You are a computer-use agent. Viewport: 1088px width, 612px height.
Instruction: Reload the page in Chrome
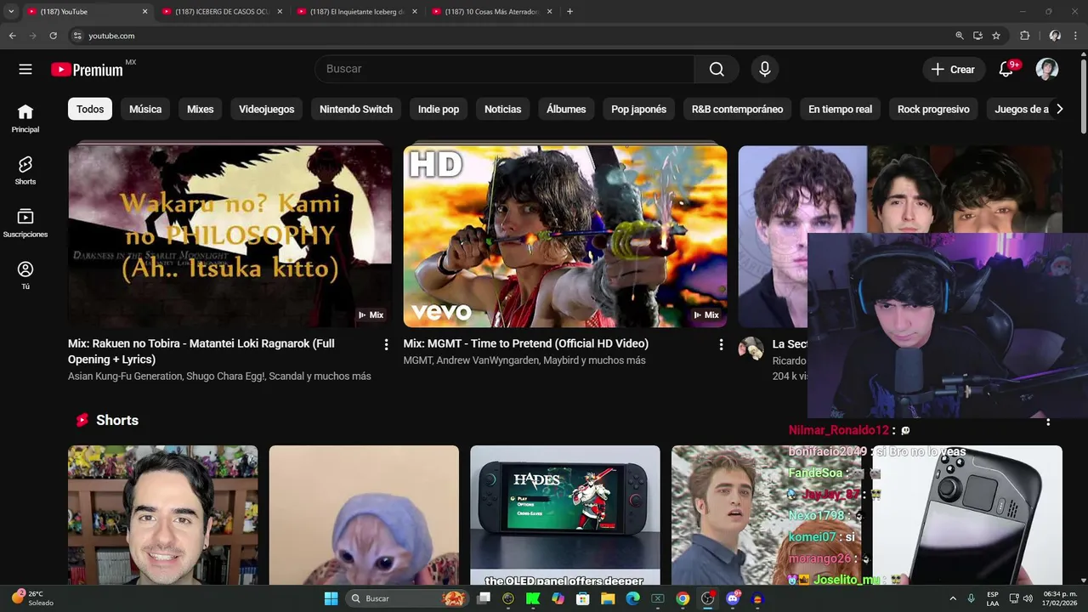[x=53, y=36]
